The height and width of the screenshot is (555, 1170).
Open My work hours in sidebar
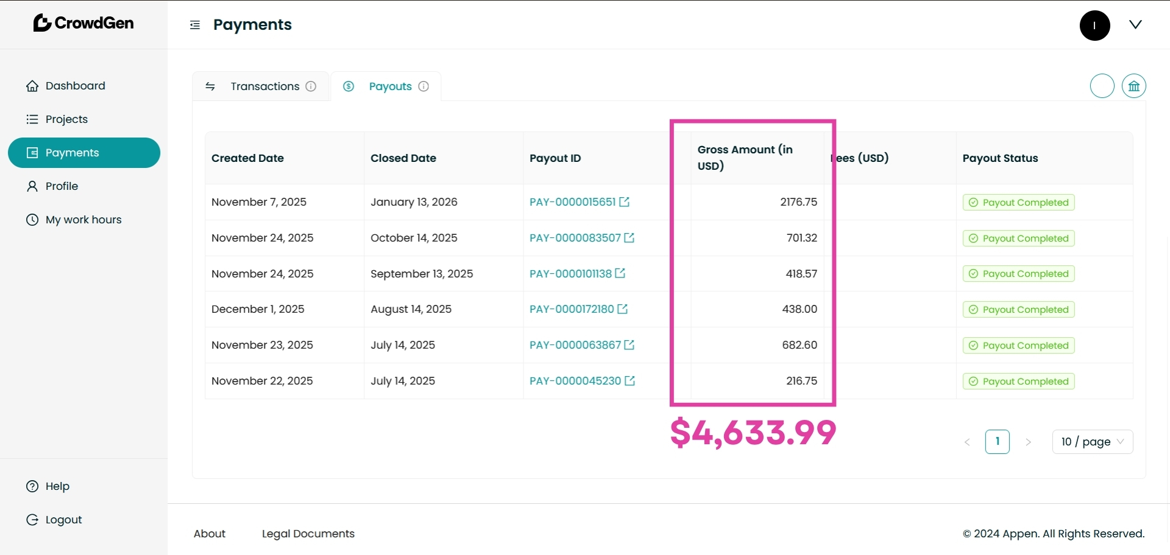pyautogui.click(x=83, y=220)
